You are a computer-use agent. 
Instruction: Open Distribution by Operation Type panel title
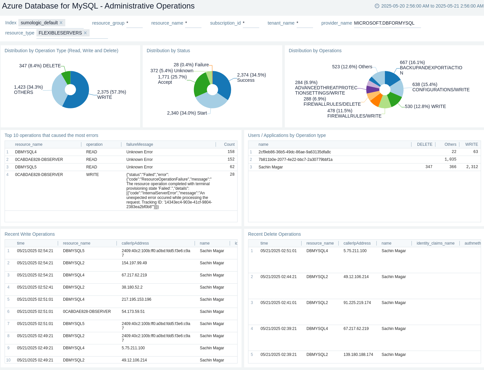[61, 51]
